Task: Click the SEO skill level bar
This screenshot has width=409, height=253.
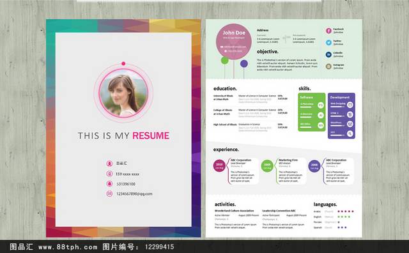Action: (337, 135)
